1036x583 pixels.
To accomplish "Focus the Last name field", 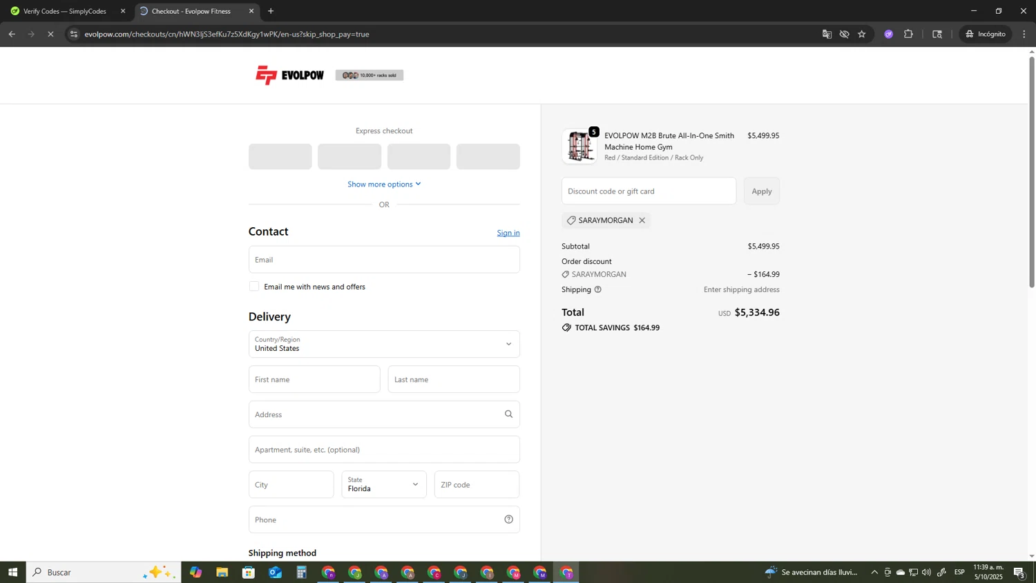I will click(x=454, y=379).
